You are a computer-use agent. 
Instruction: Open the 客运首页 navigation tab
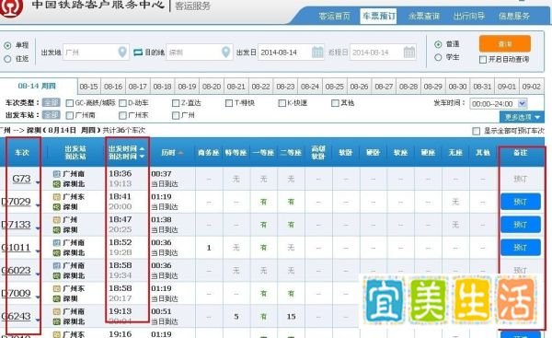point(335,17)
